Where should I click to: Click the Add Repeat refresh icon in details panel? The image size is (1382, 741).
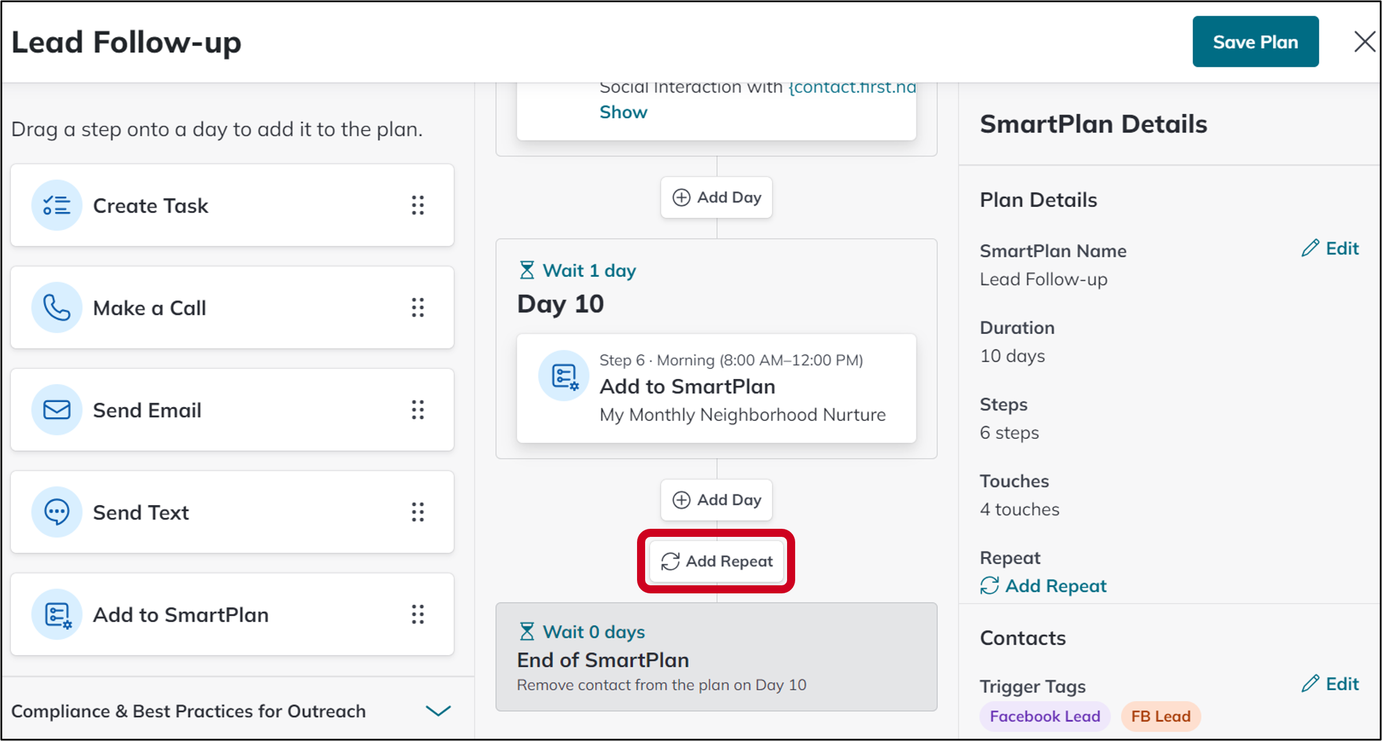989,586
